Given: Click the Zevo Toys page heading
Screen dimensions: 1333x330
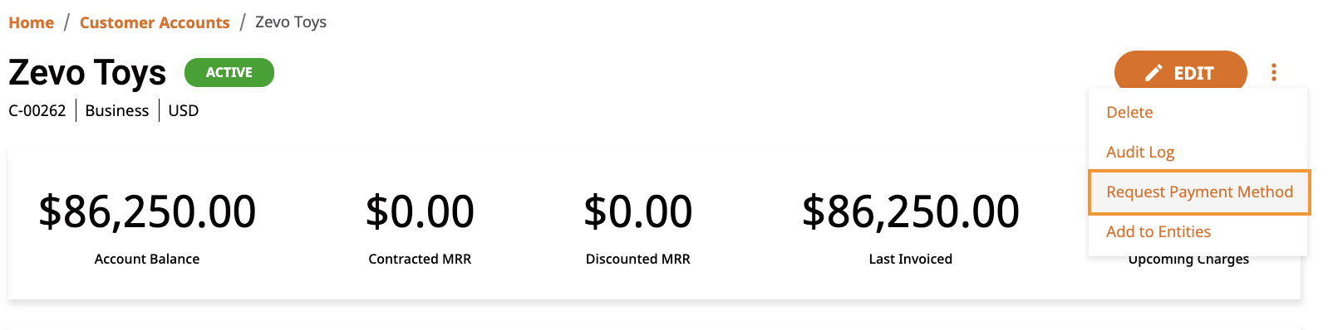Looking at the screenshot, I should (87, 73).
